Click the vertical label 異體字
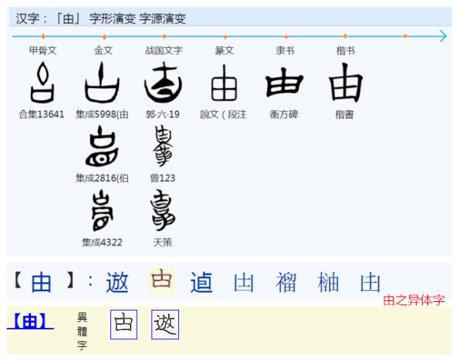This screenshot has height=361, width=459. pyautogui.click(x=82, y=331)
